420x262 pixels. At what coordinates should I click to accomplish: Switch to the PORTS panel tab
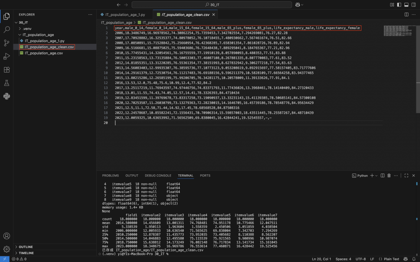pos(205,175)
